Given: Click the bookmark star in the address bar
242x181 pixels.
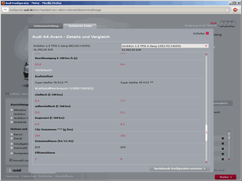Looking at the screenshot, I should (227, 10).
